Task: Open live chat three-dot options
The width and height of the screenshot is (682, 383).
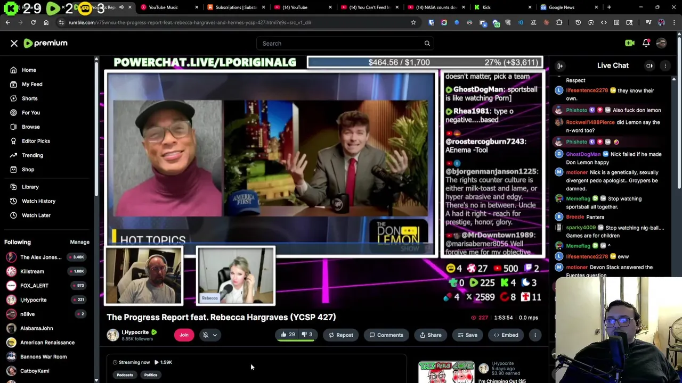Action: (665, 65)
